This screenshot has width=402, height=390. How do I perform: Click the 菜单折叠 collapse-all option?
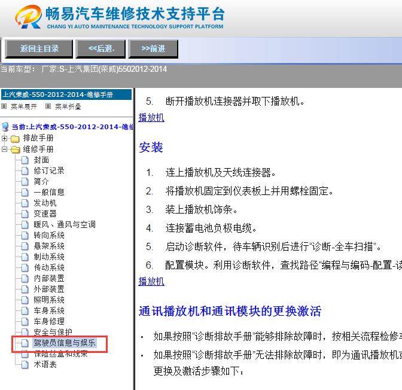pos(68,106)
